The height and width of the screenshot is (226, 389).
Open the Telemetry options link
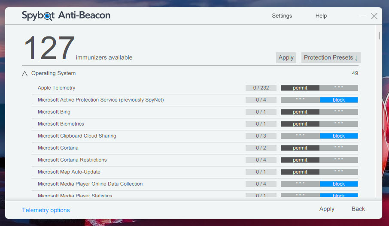coord(46,210)
